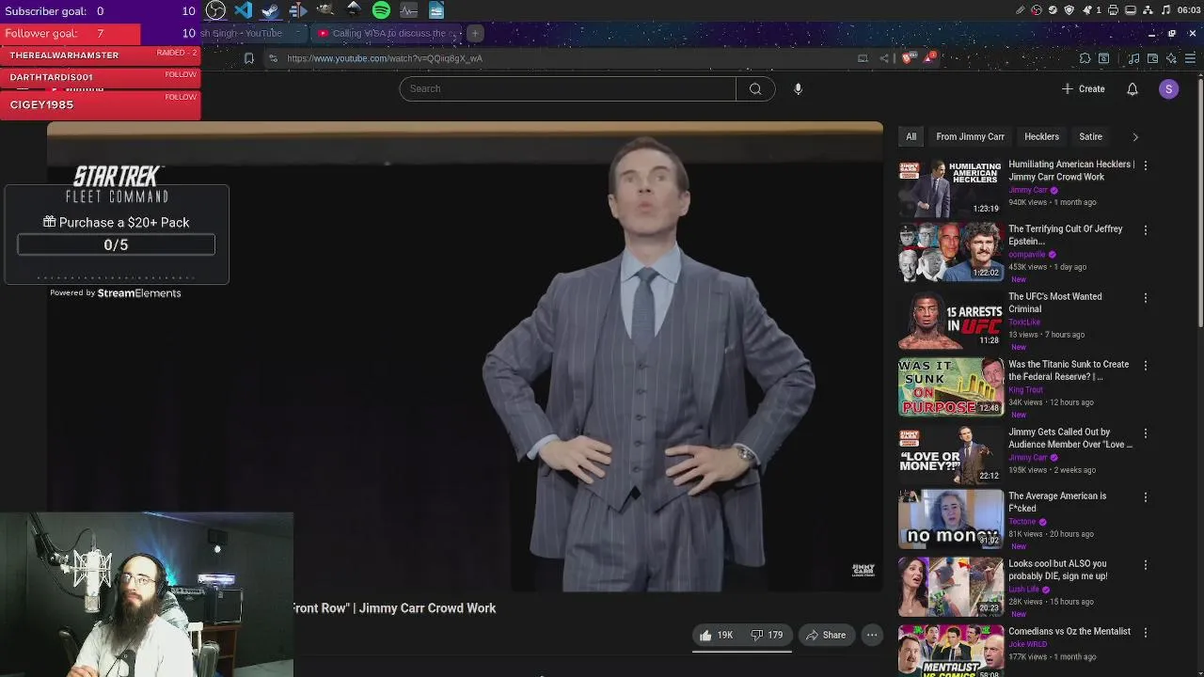Open Jimmy Carr channel under Humiliating Hecklers
The image size is (1204, 677).
(x=1027, y=190)
